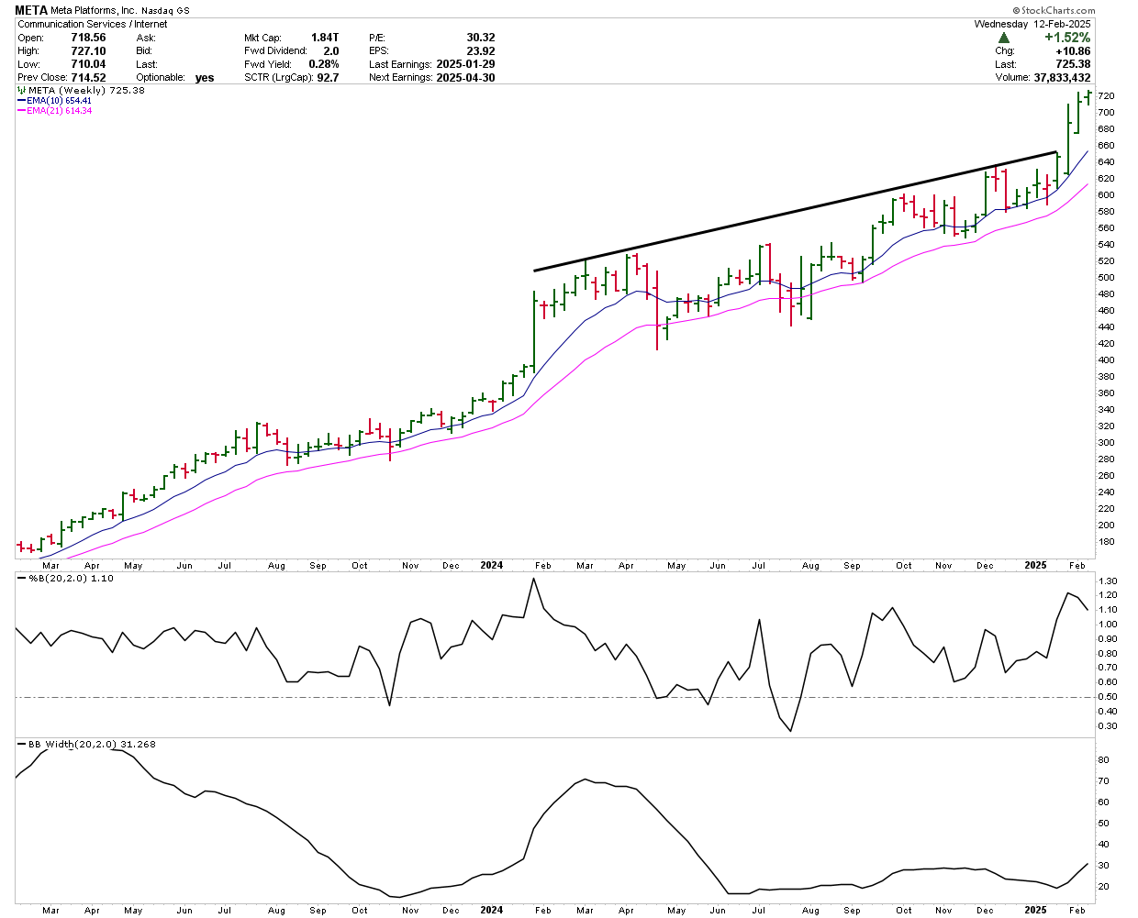Click the +1.52% percent change value
The image size is (1138, 918).
click(1066, 38)
